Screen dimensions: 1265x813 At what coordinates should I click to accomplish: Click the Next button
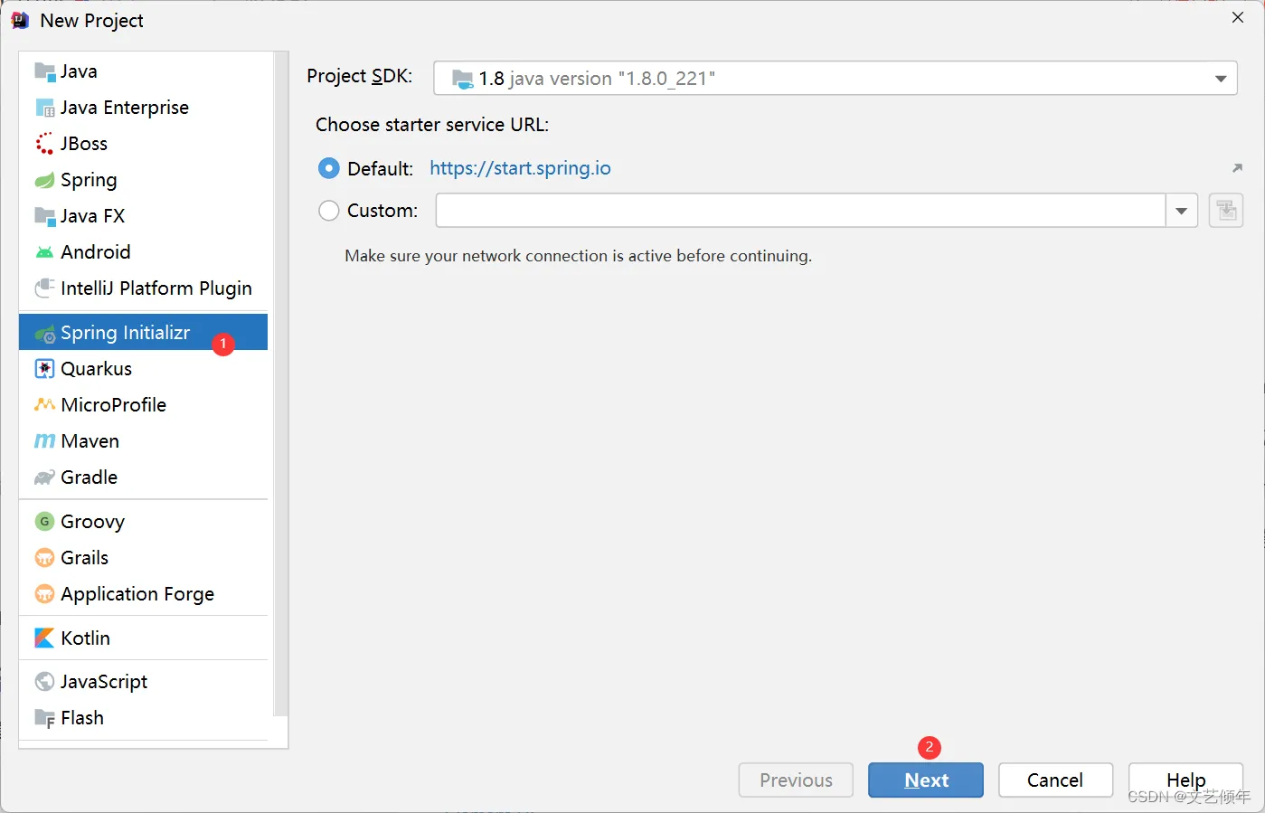pos(925,780)
